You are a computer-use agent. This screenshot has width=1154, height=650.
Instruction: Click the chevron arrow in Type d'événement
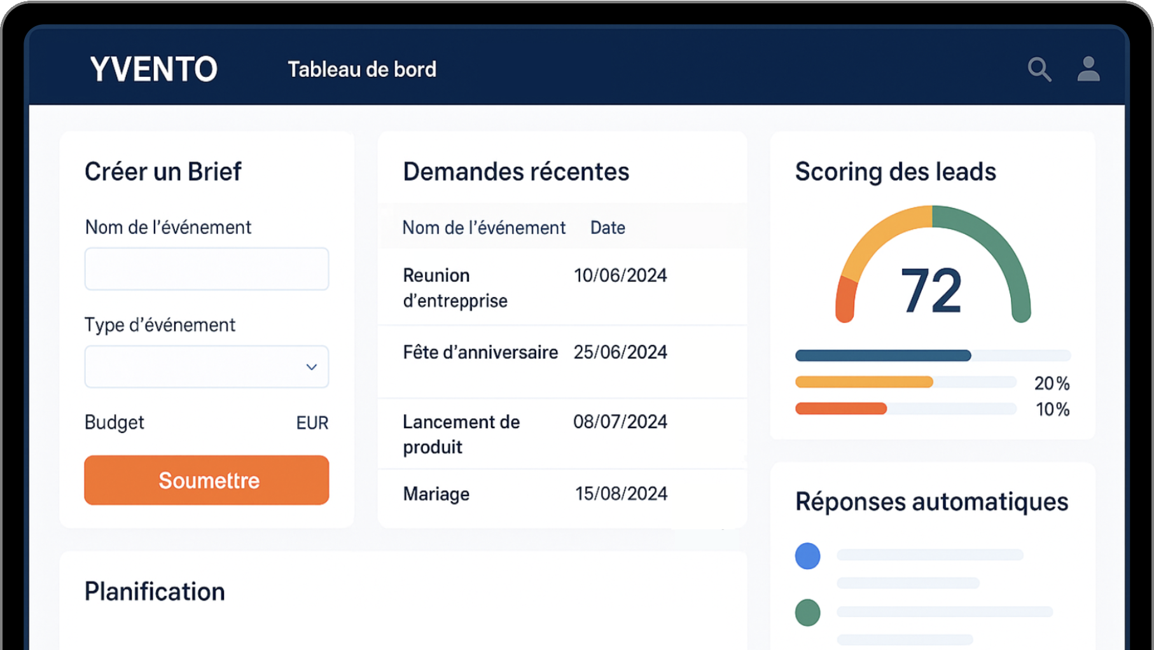click(311, 367)
